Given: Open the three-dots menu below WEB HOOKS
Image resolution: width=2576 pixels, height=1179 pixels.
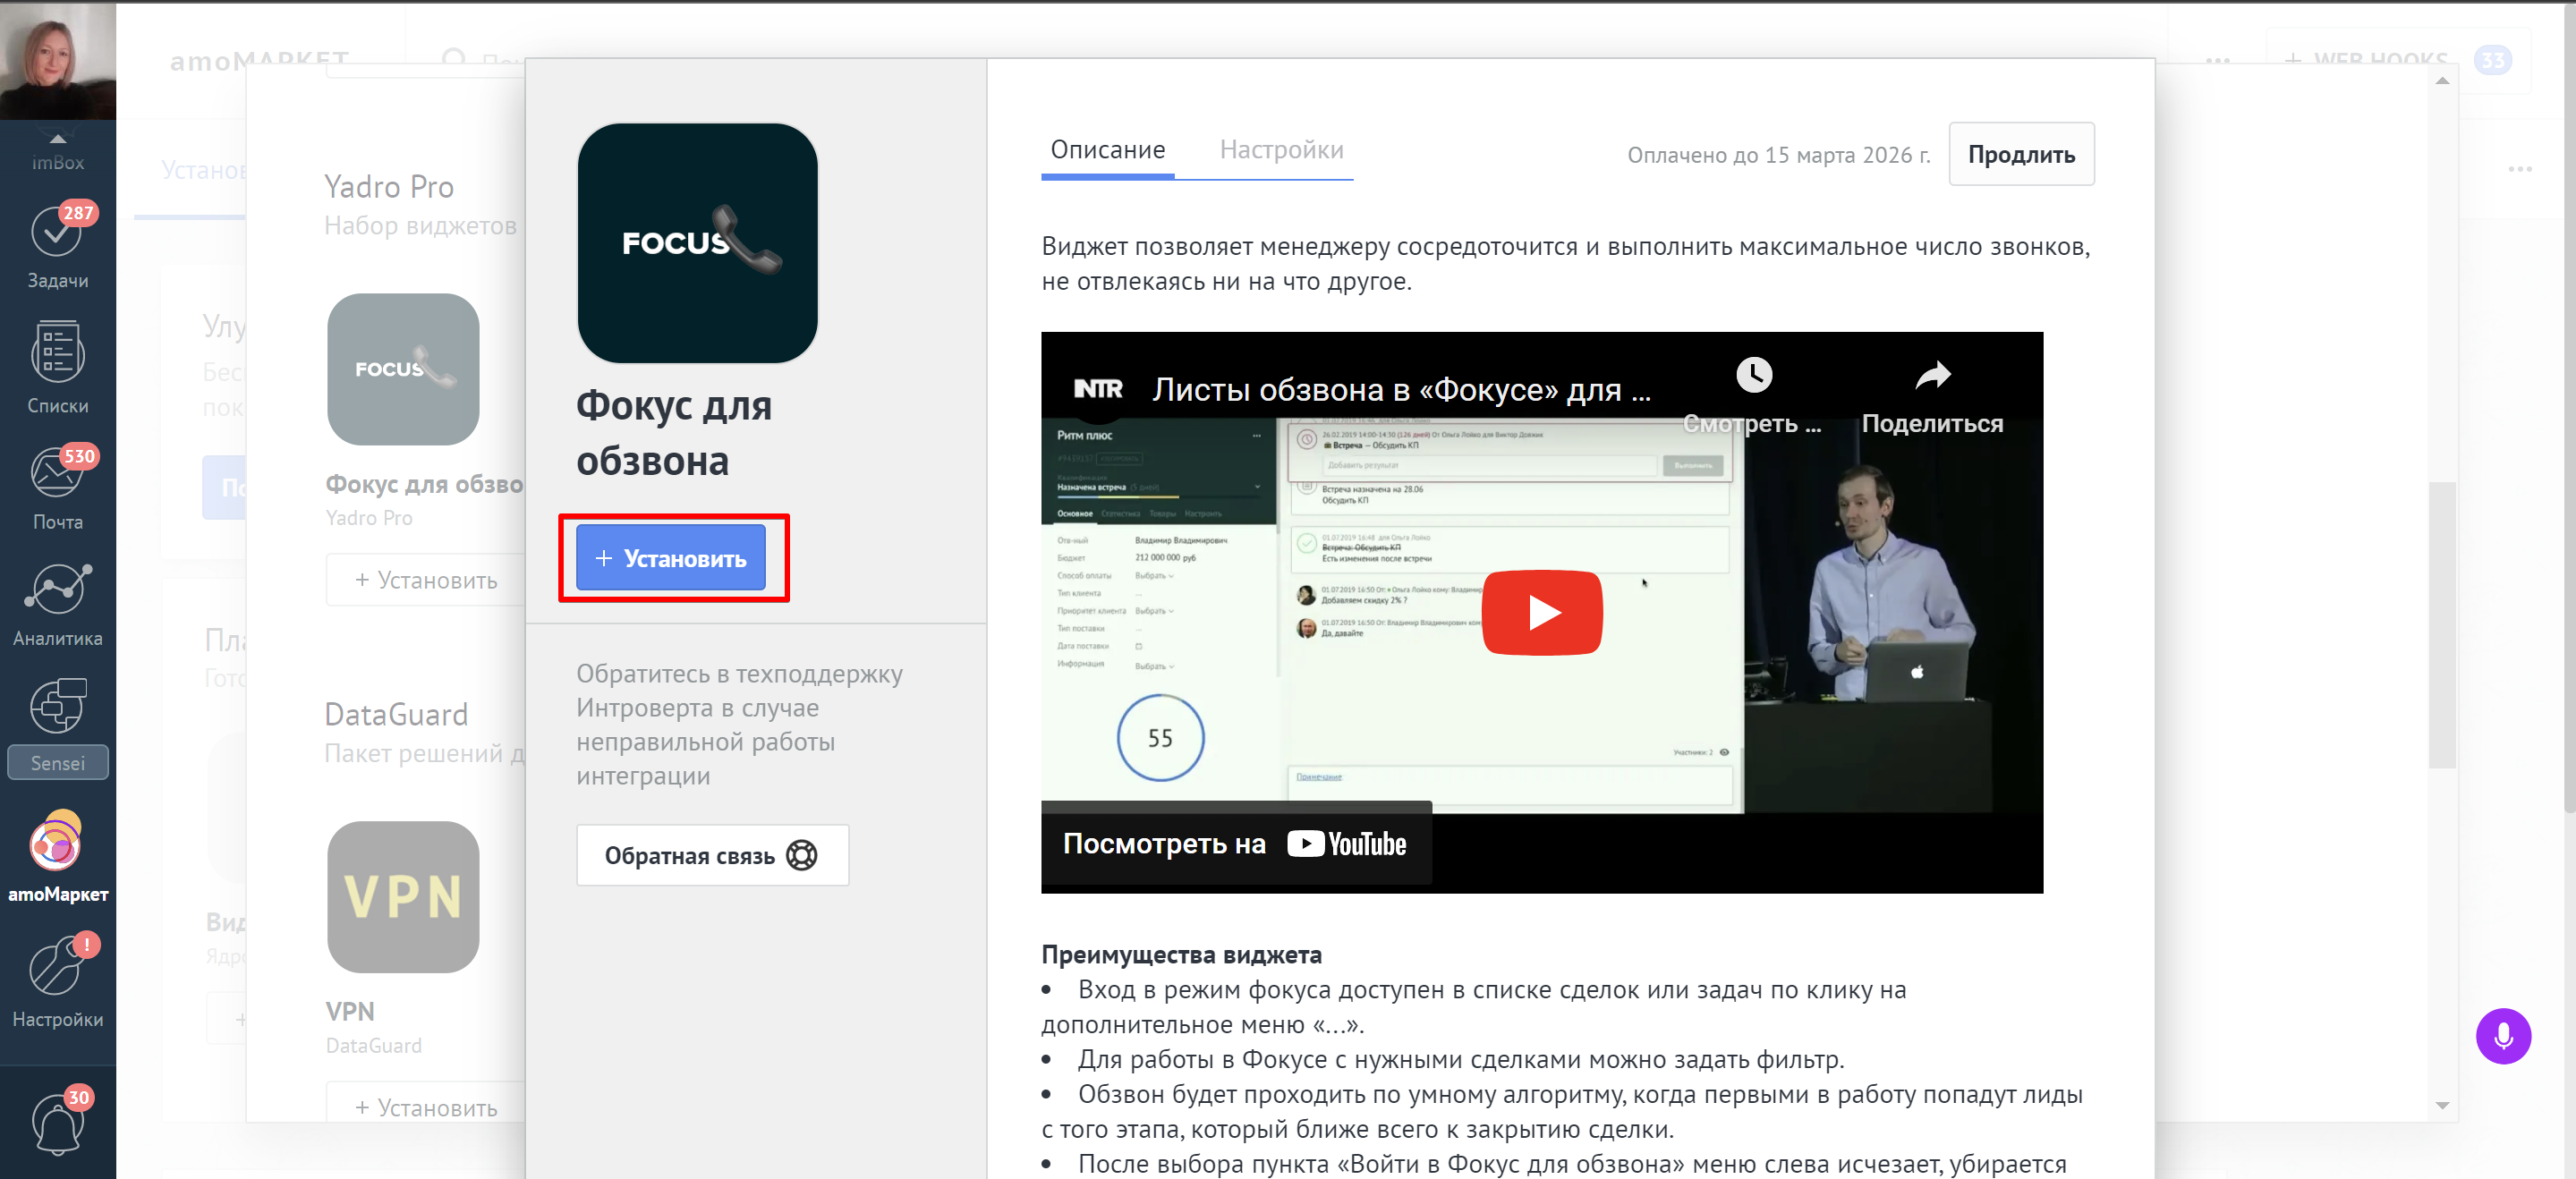Looking at the screenshot, I should 2520,169.
